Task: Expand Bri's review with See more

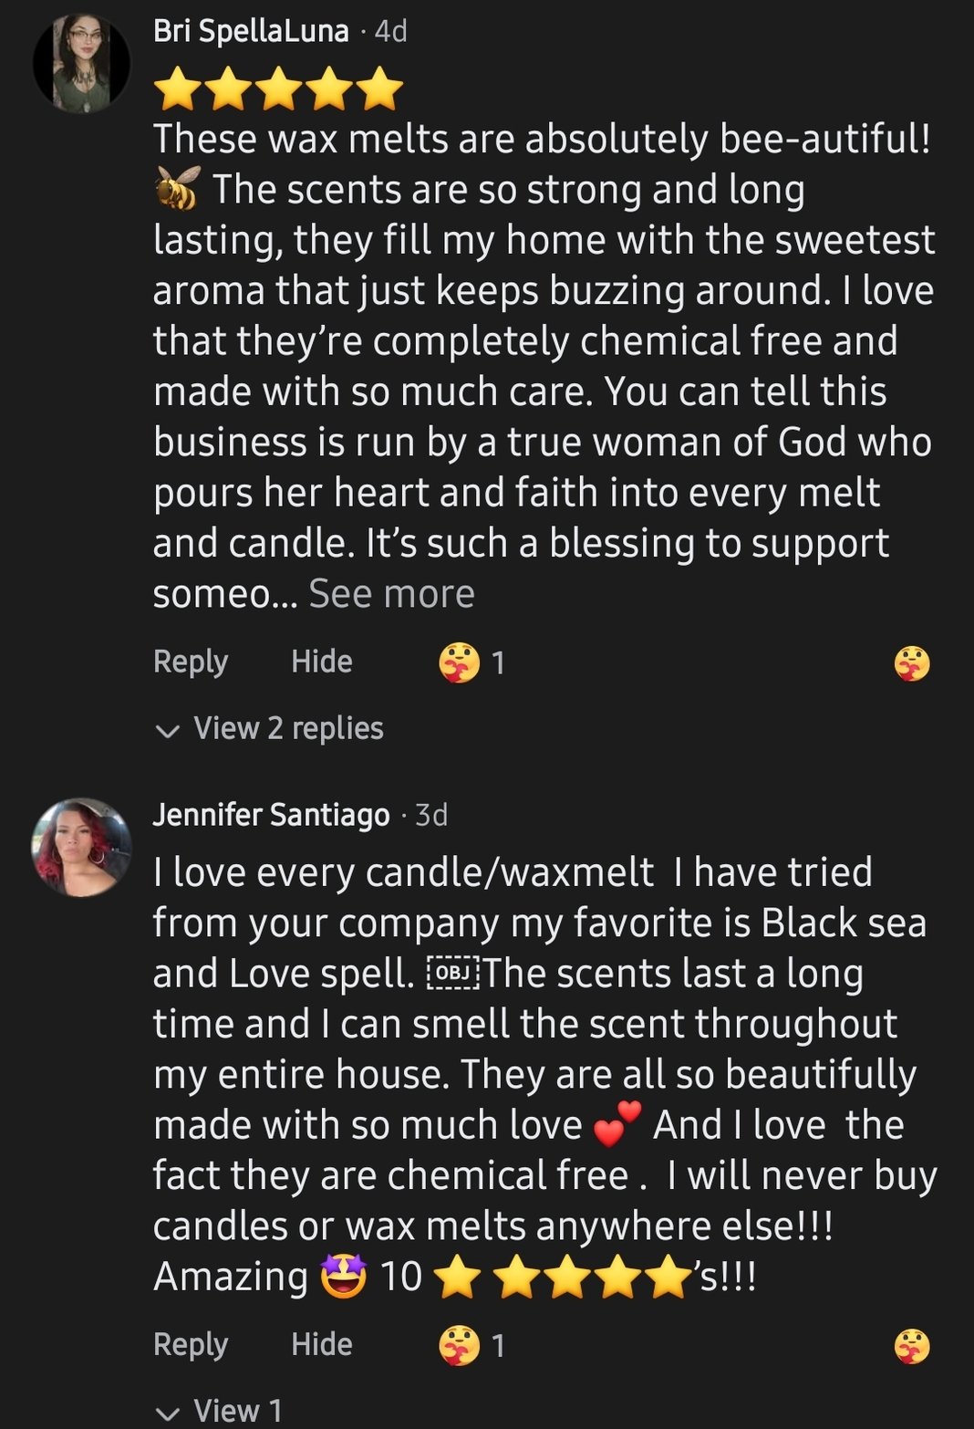Action: coord(391,594)
